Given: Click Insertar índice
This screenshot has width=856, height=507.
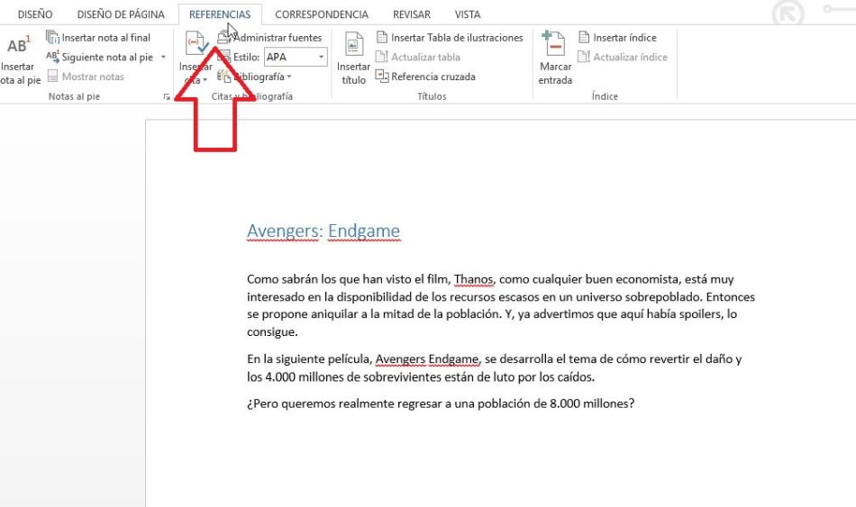Looking at the screenshot, I should pyautogui.click(x=617, y=38).
